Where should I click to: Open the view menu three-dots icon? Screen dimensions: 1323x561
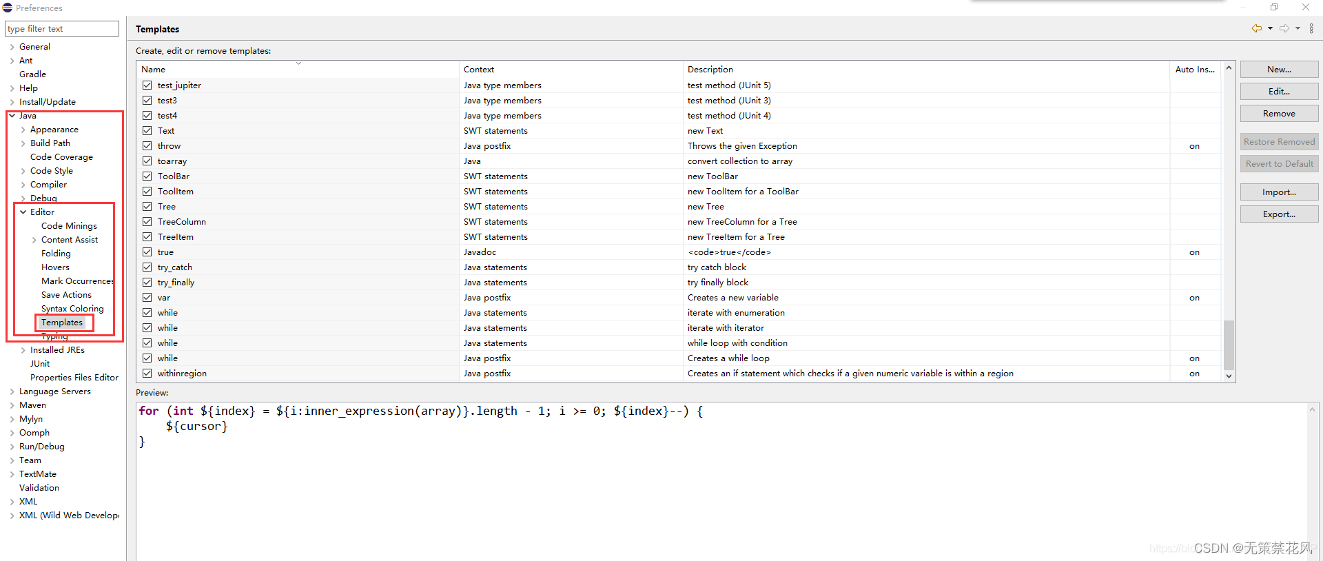pos(1311,28)
